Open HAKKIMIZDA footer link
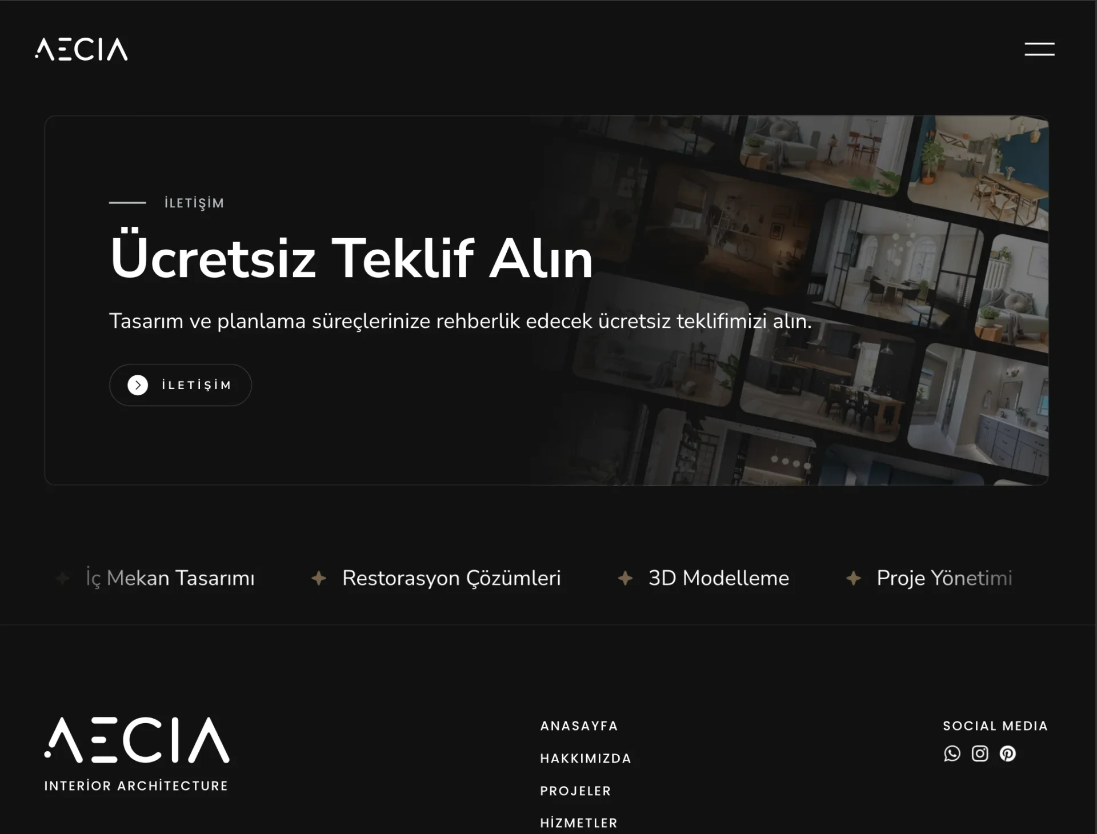Image resolution: width=1097 pixels, height=834 pixels. pyautogui.click(x=586, y=759)
